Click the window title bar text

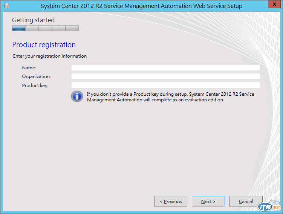coord(142,6)
